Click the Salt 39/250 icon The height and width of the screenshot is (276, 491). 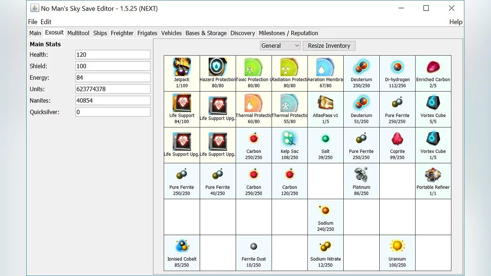pyautogui.click(x=325, y=139)
